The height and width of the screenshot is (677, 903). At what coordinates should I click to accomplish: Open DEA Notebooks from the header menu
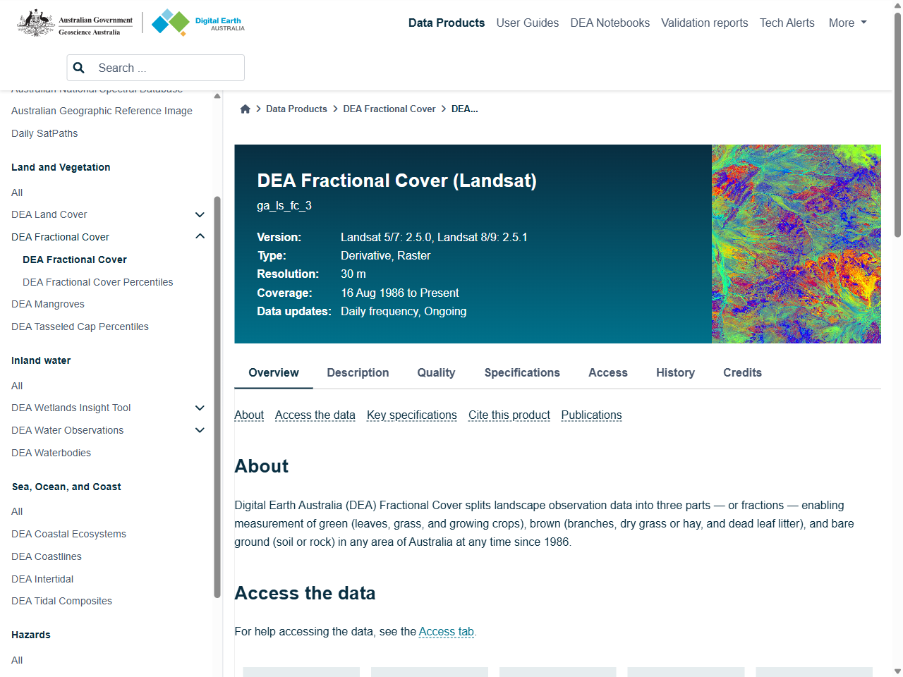coord(610,23)
